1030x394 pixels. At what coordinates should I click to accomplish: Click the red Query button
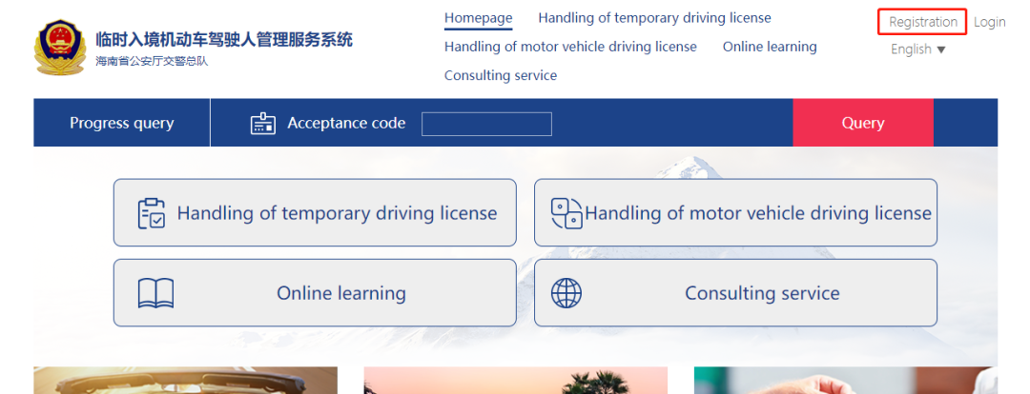(x=862, y=123)
